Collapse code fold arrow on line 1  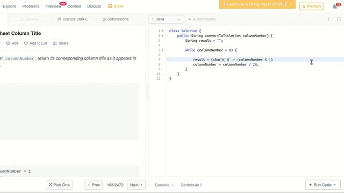162,31
